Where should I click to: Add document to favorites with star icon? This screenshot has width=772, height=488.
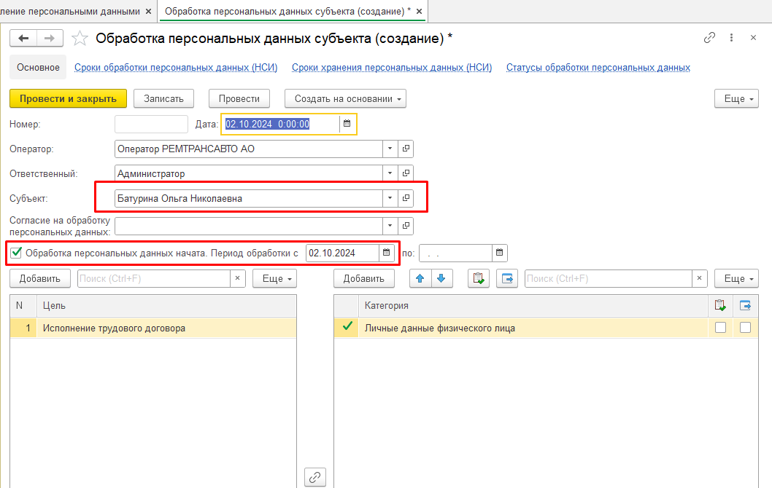(81, 38)
